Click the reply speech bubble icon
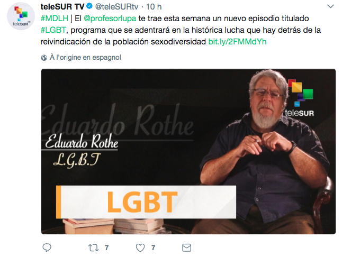The height and width of the screenshot is (257, 342). [x=47, y=247]
